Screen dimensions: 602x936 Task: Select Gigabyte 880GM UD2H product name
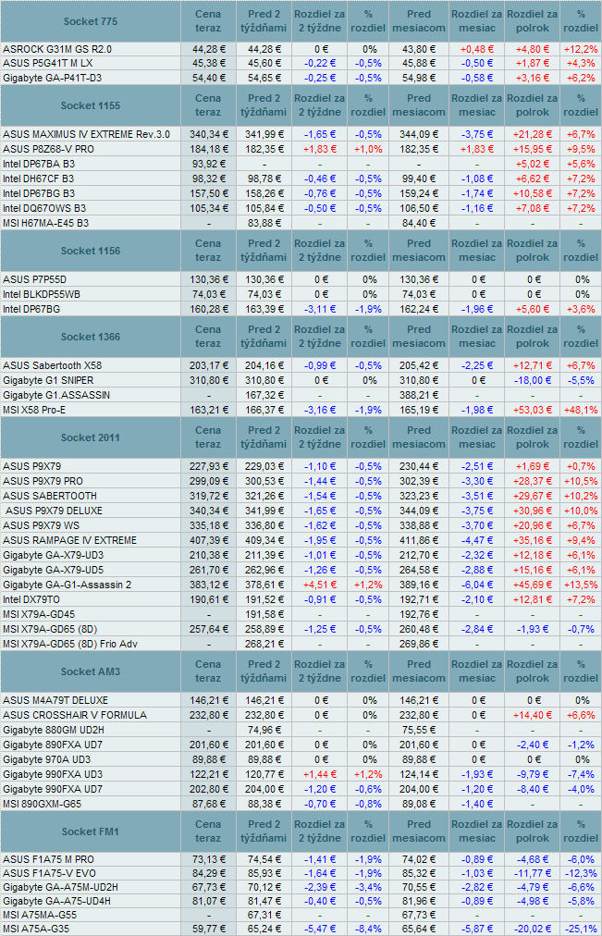tap(54, 730)
